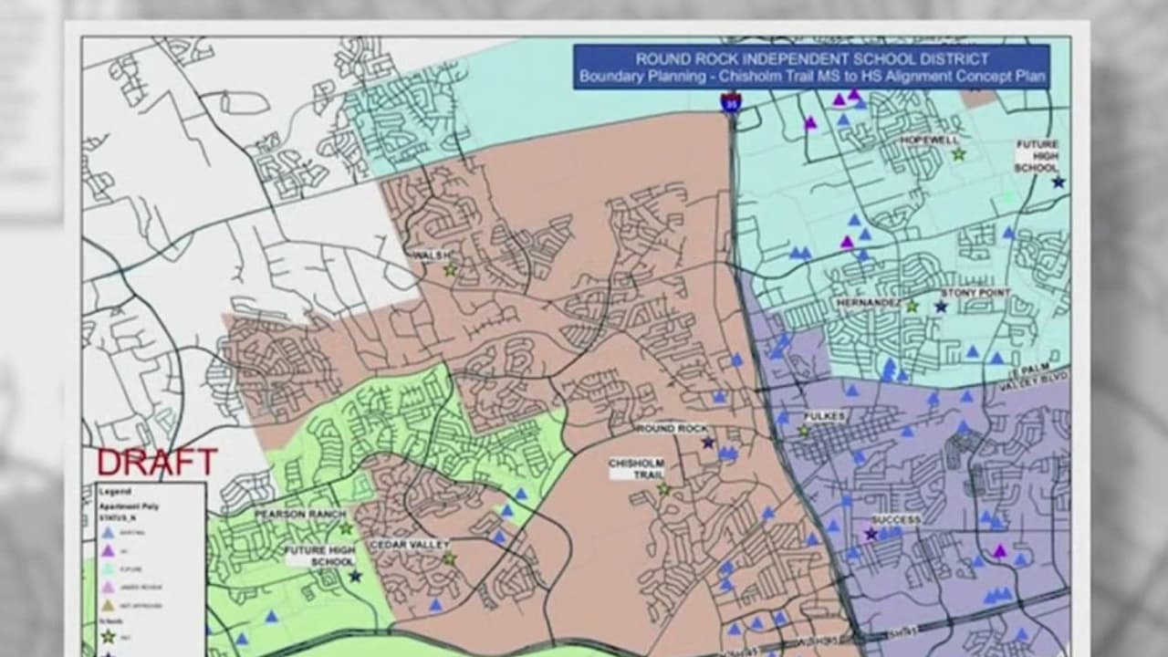Click the Pearson Ranch star marker

[346, 528]
